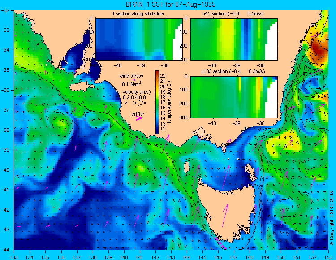This screenshot has width=336, height=260.
Task: Click the 'temperature (deg C)' colorbar label
Action: [169, 102]
